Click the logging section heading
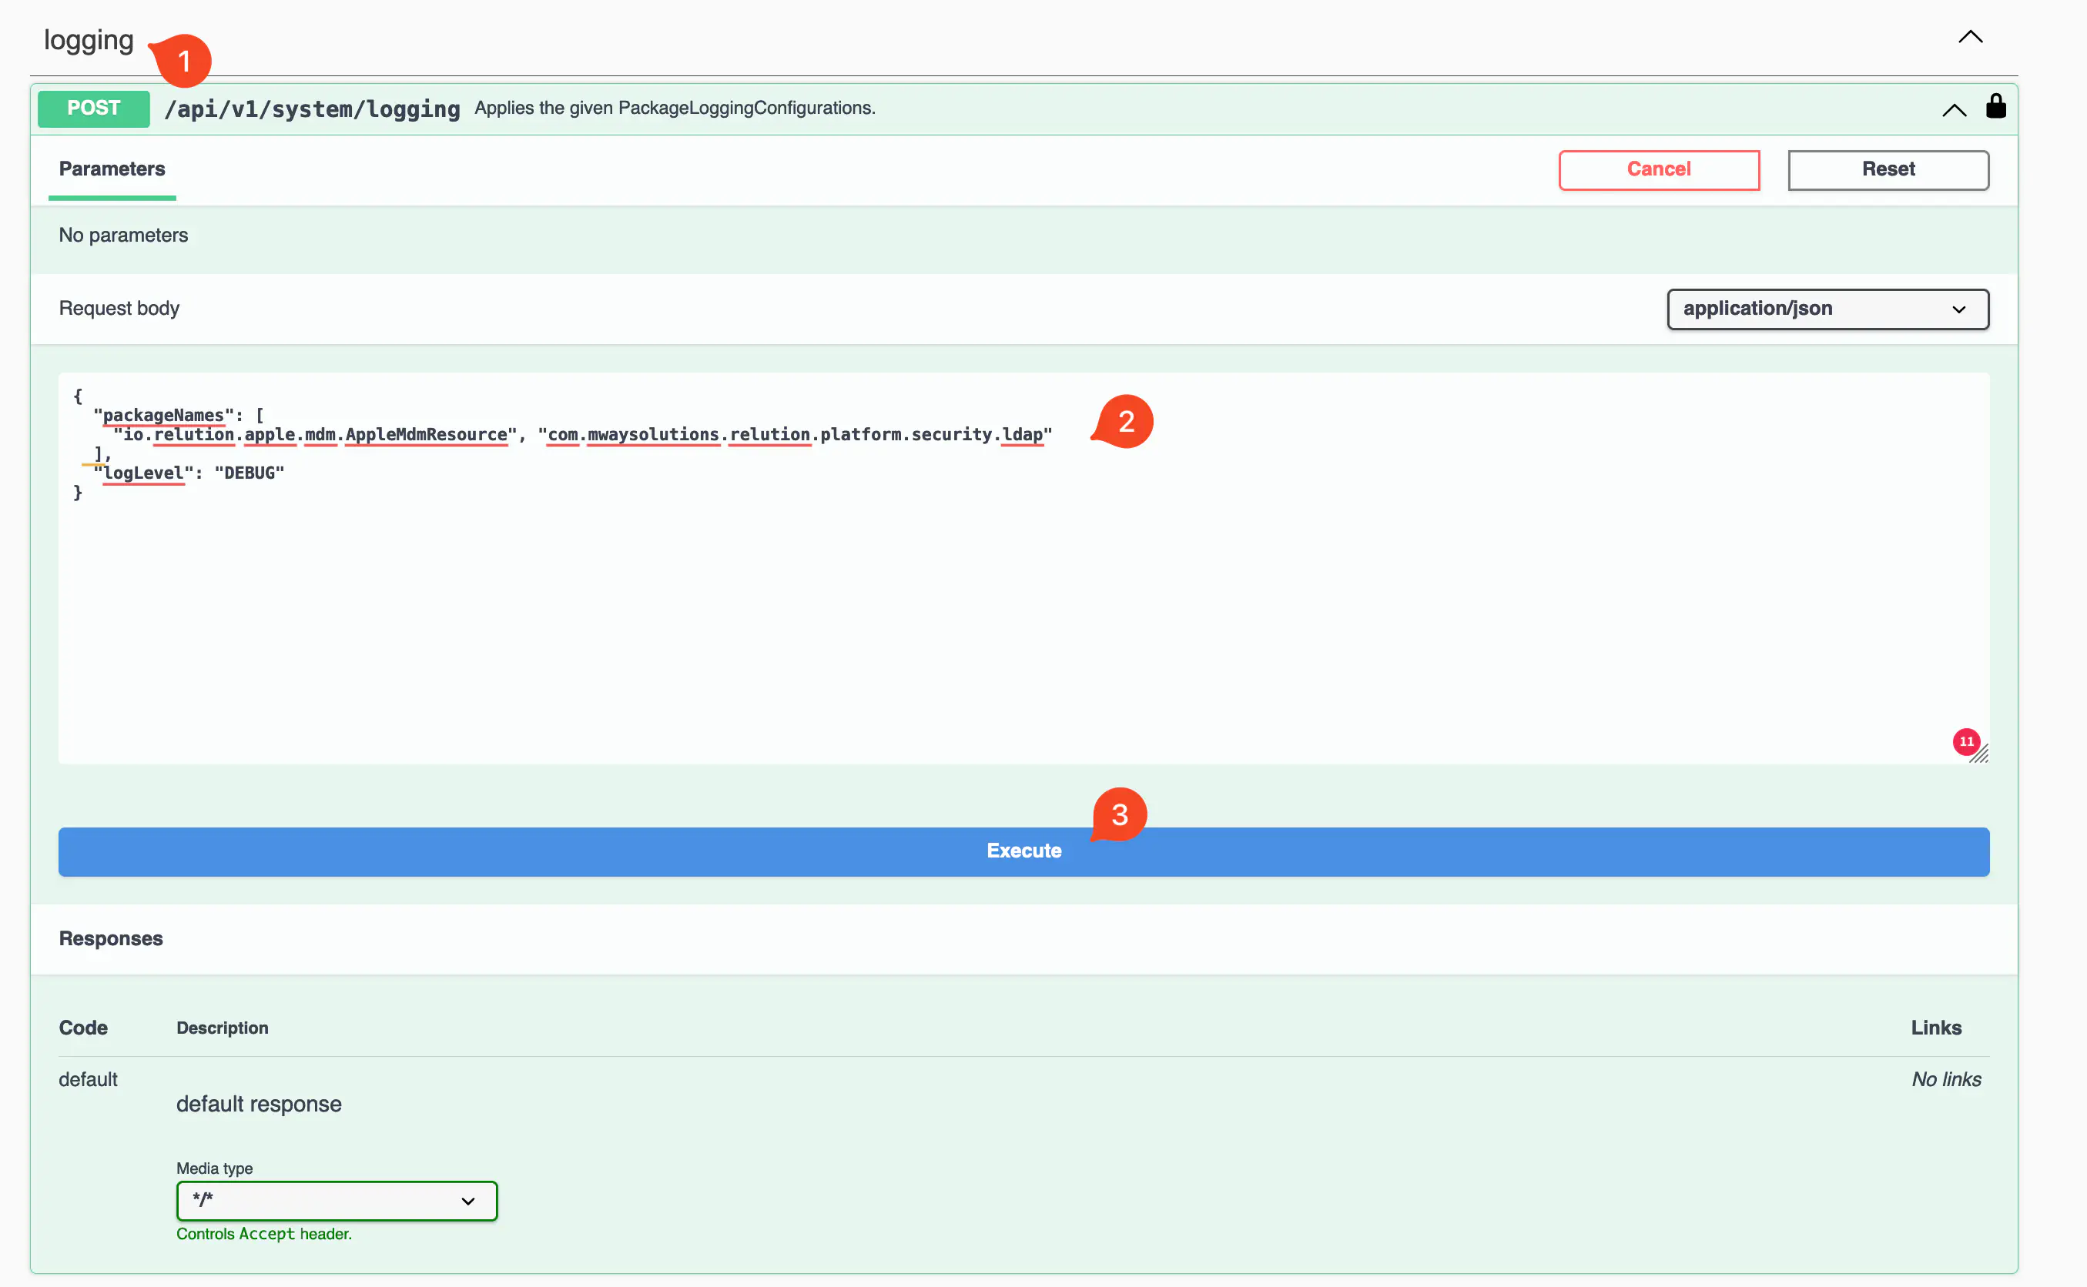 point(89,40)
